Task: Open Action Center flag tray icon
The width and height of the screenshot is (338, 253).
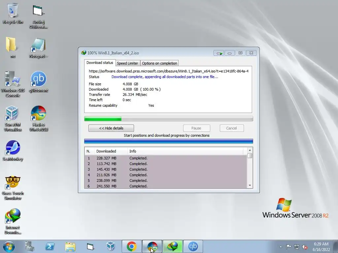Action: coord(288,247)
